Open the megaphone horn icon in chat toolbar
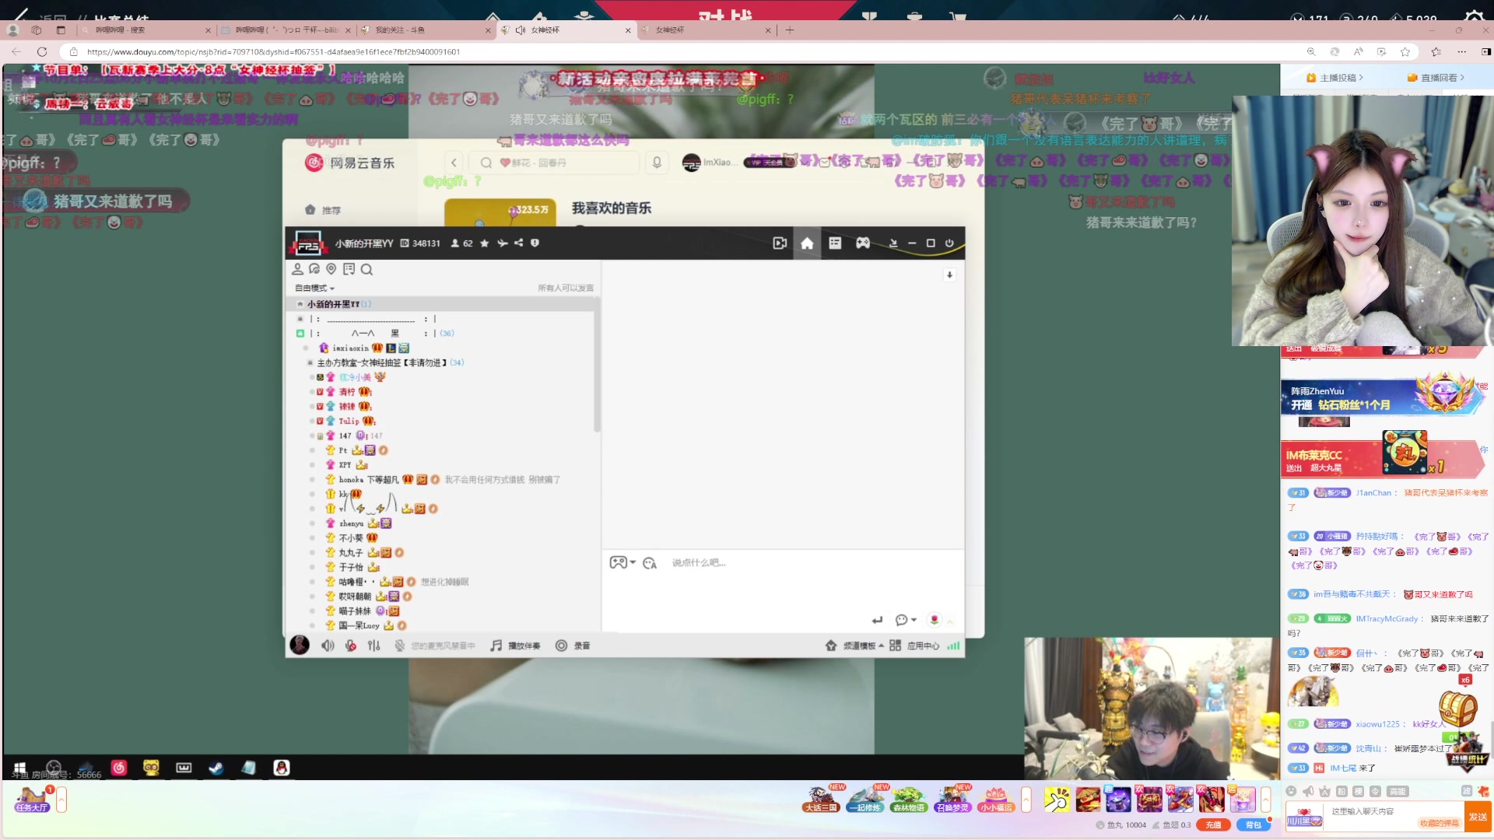Screen dimensions: 1494x840 point(1308,791)
